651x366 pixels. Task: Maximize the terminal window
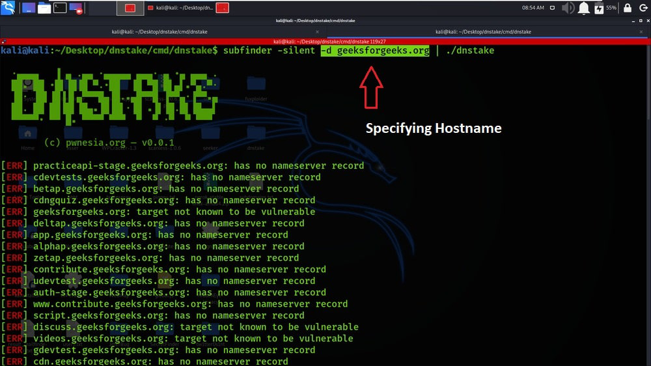click(x=641, y=21)
